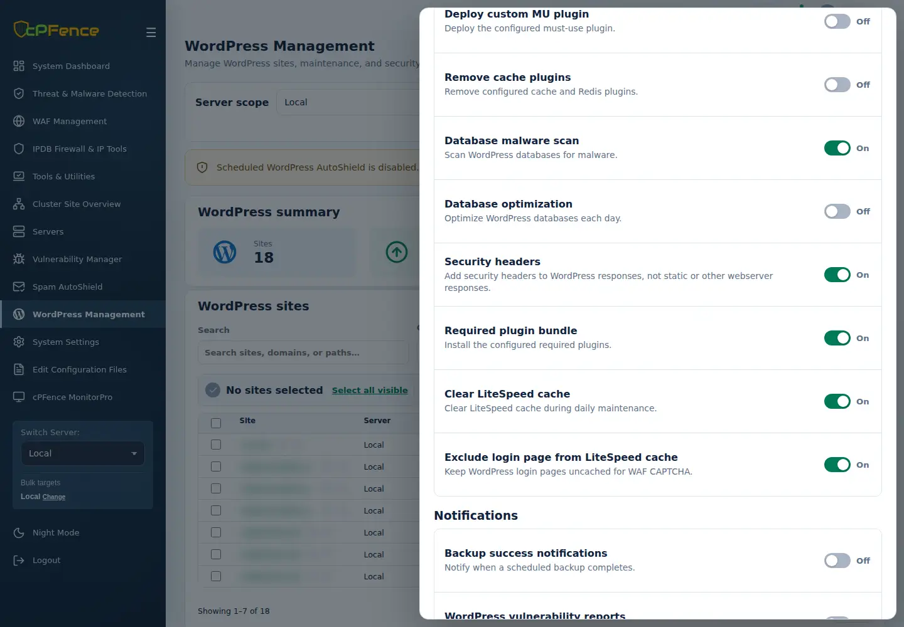Viewport: 904px width, 627px height.
Task: Click Cluster Site Overview network icon
Action: click(x=19, y=204)
